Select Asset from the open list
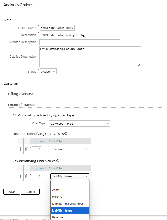 56,190
